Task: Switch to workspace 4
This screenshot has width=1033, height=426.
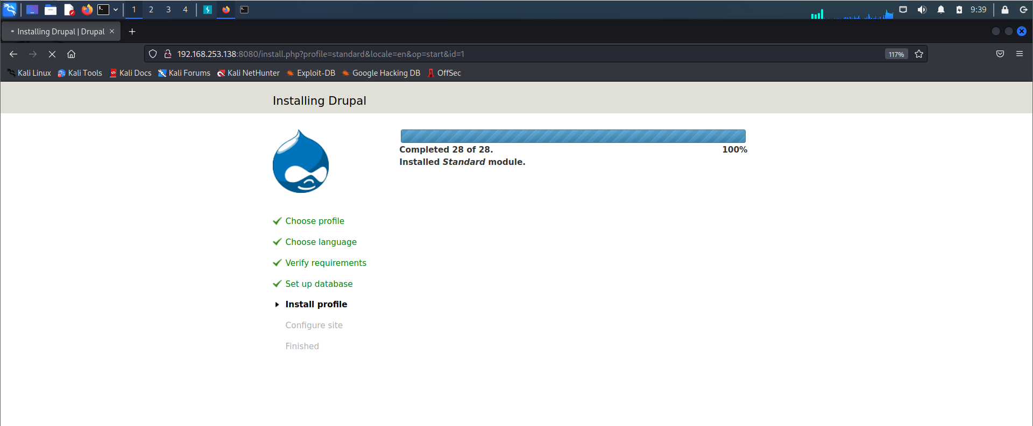Action: tap(186, 10)
